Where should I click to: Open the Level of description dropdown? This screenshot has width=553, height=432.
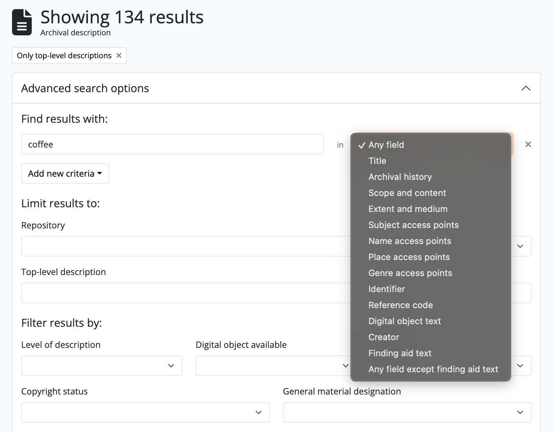pos(101,366)
